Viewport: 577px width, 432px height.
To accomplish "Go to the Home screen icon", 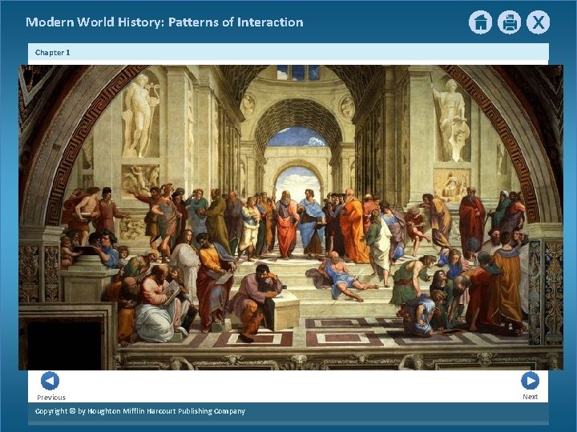I will [480, 22].
